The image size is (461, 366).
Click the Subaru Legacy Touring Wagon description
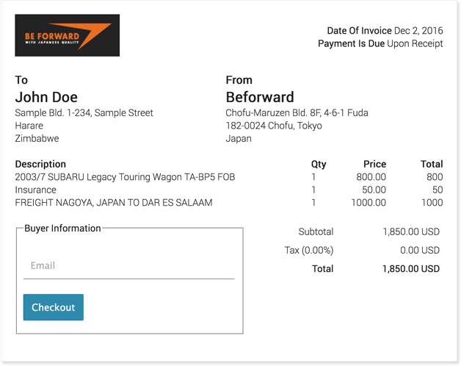pos(125,177)
